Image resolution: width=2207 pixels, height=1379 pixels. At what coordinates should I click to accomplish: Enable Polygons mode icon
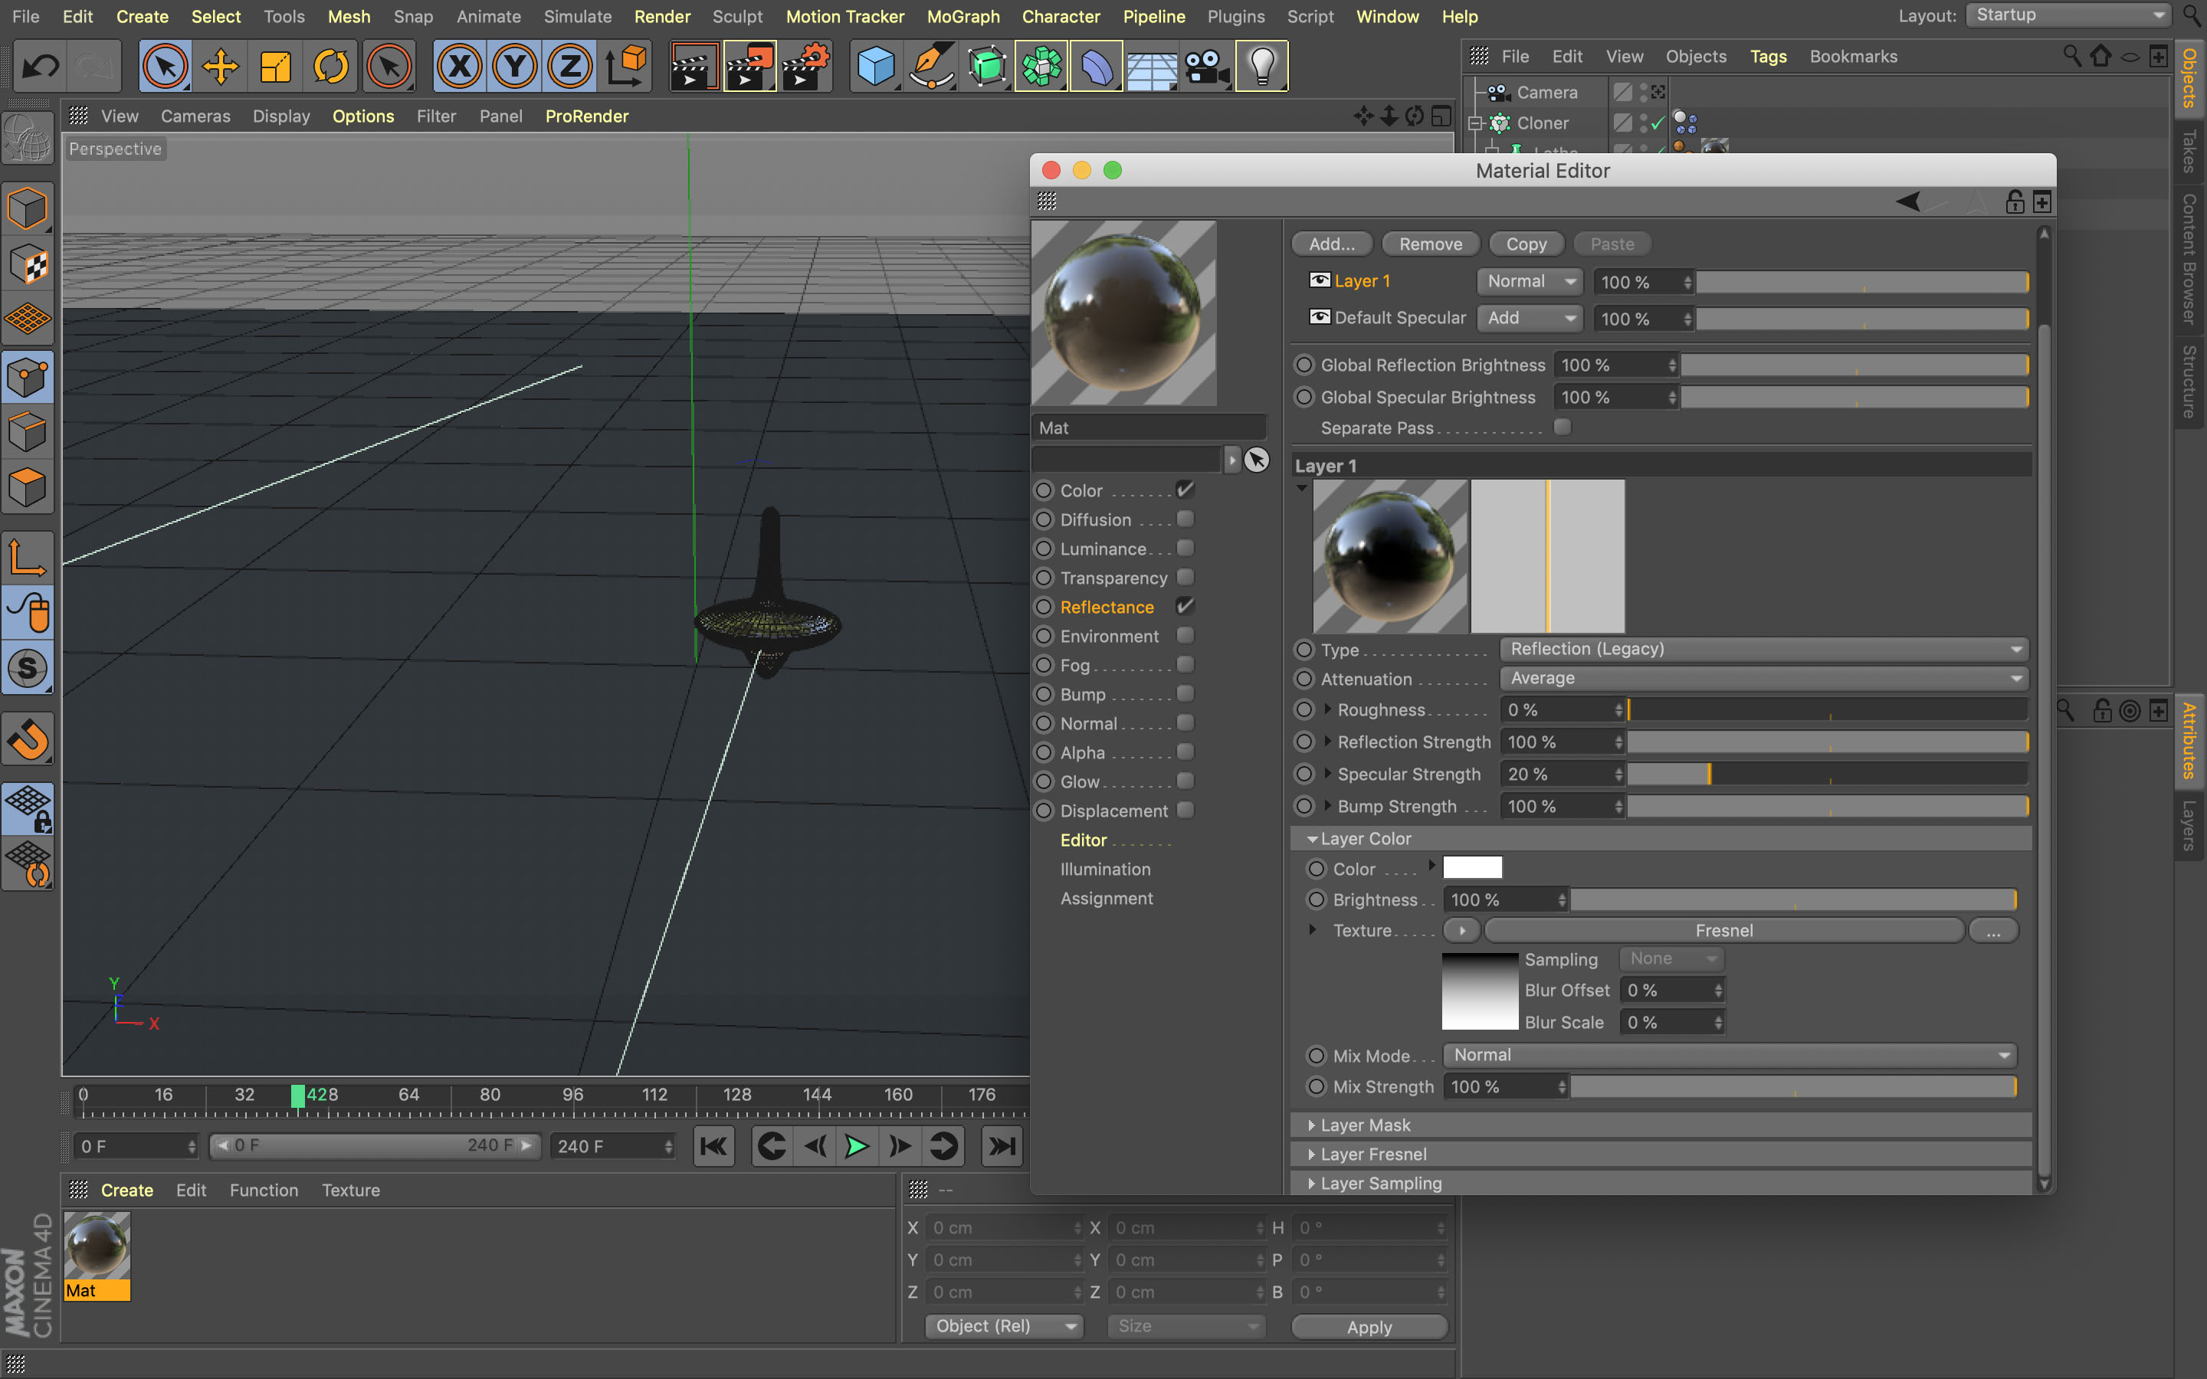[x=28, y=487]
